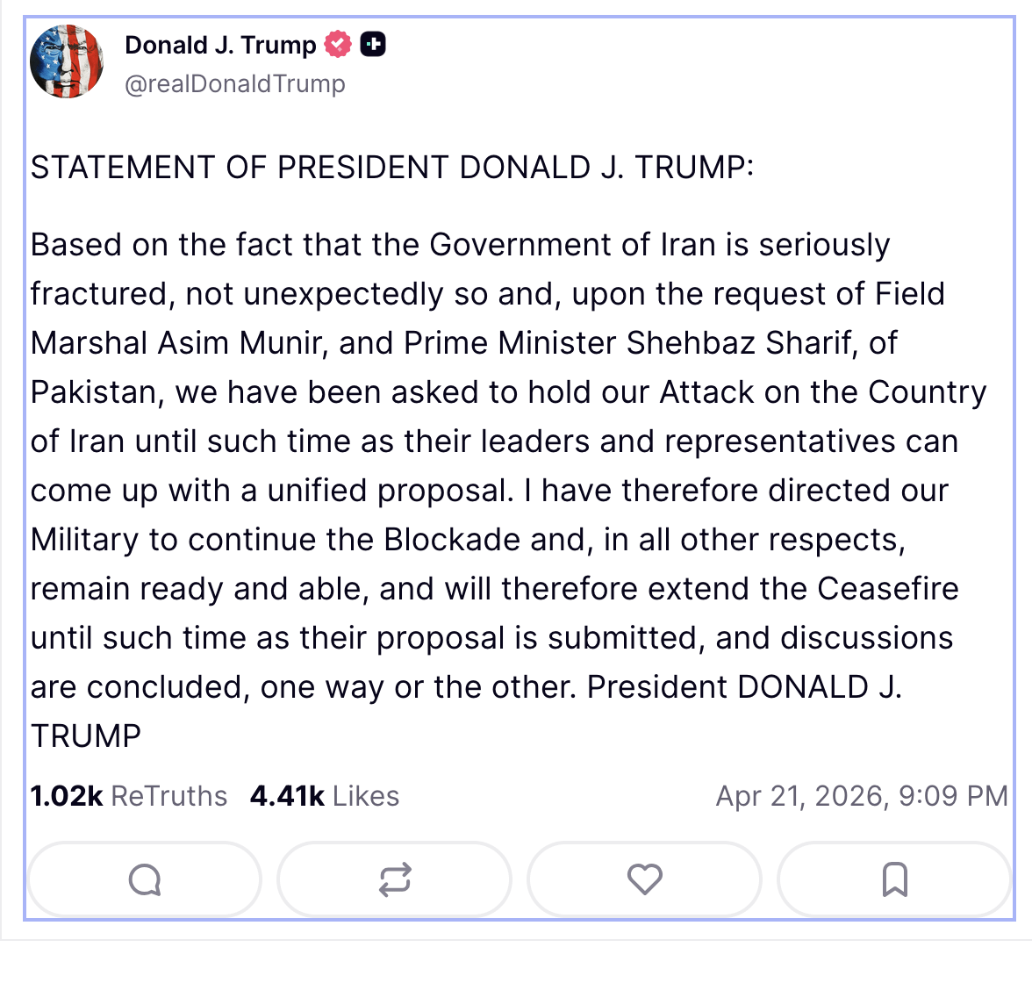Screen dimensions: 1032x983
Task: Open the profile avatar picture
Action: click(x=67, y=61)
